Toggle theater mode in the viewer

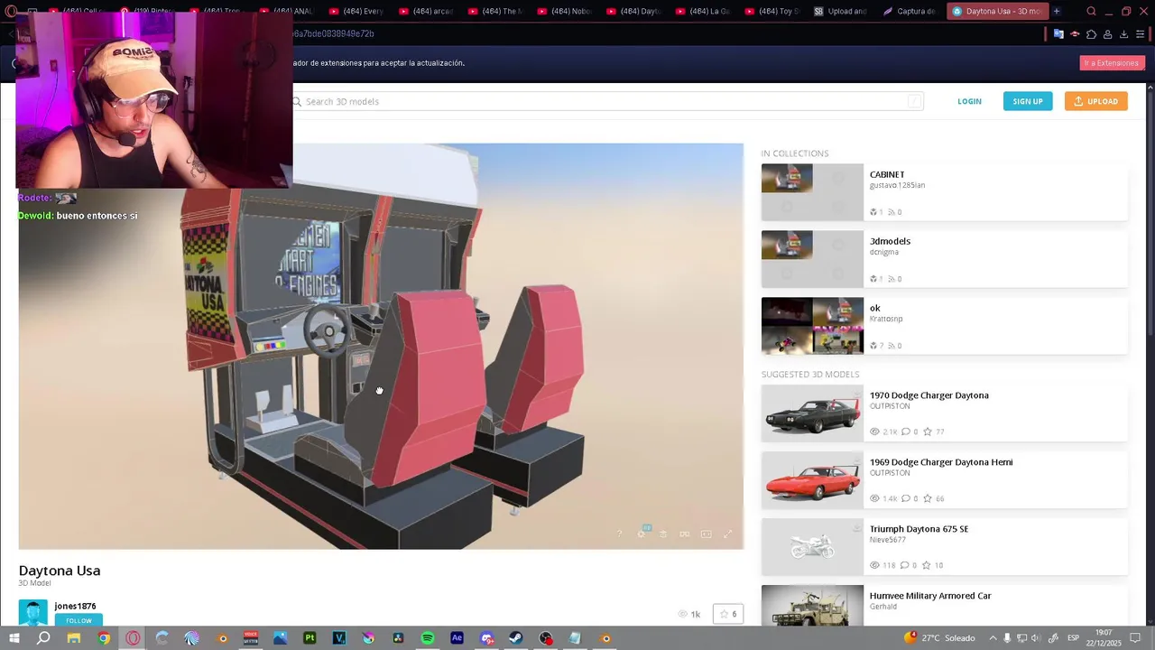click(707, 534)
